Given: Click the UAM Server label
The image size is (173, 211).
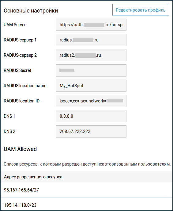Looking at the screenshot, I should click(x=15, y=25).
